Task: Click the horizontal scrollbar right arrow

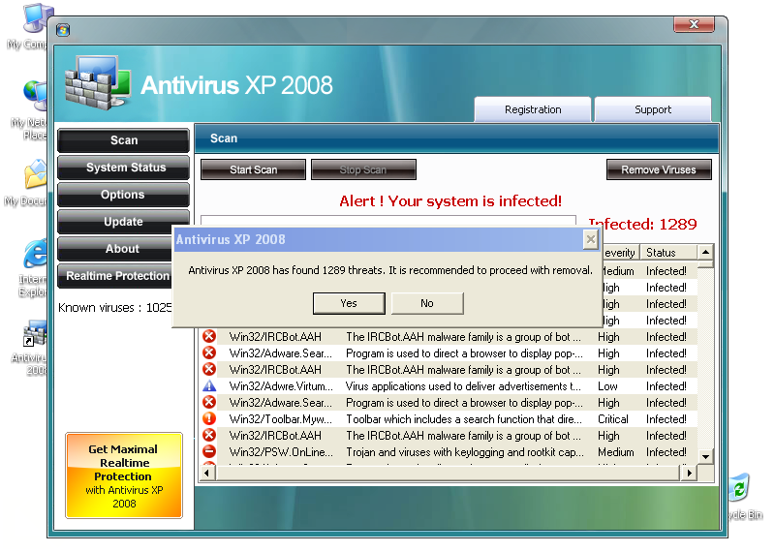Action: click(x=689, y=473)
